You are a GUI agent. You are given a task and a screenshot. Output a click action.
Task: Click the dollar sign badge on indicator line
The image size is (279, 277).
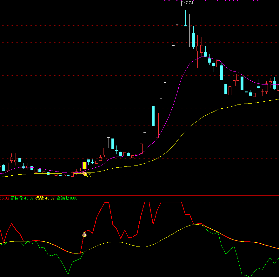point(84,234)
